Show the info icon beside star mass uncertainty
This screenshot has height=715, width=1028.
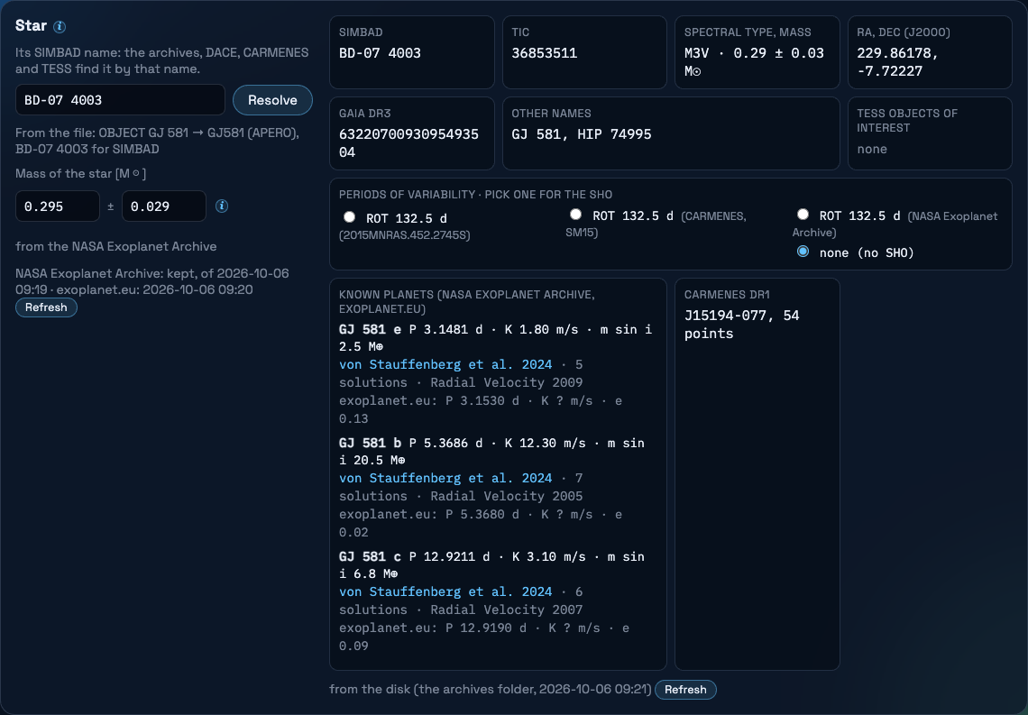click(x=222, y=206)
